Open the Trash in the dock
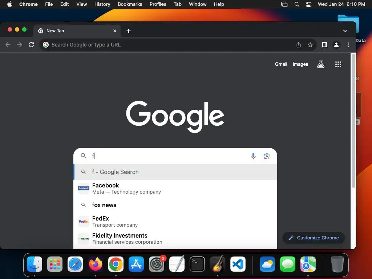Viewport: 372px width, 279px height. [x=337, y=264]
